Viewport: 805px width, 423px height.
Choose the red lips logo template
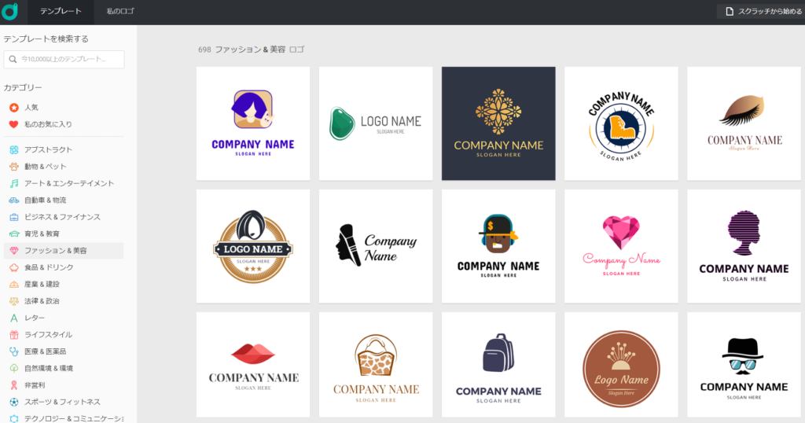coord(253,369)
